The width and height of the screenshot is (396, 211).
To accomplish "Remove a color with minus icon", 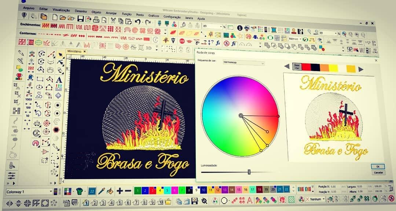I will [128, 191].
